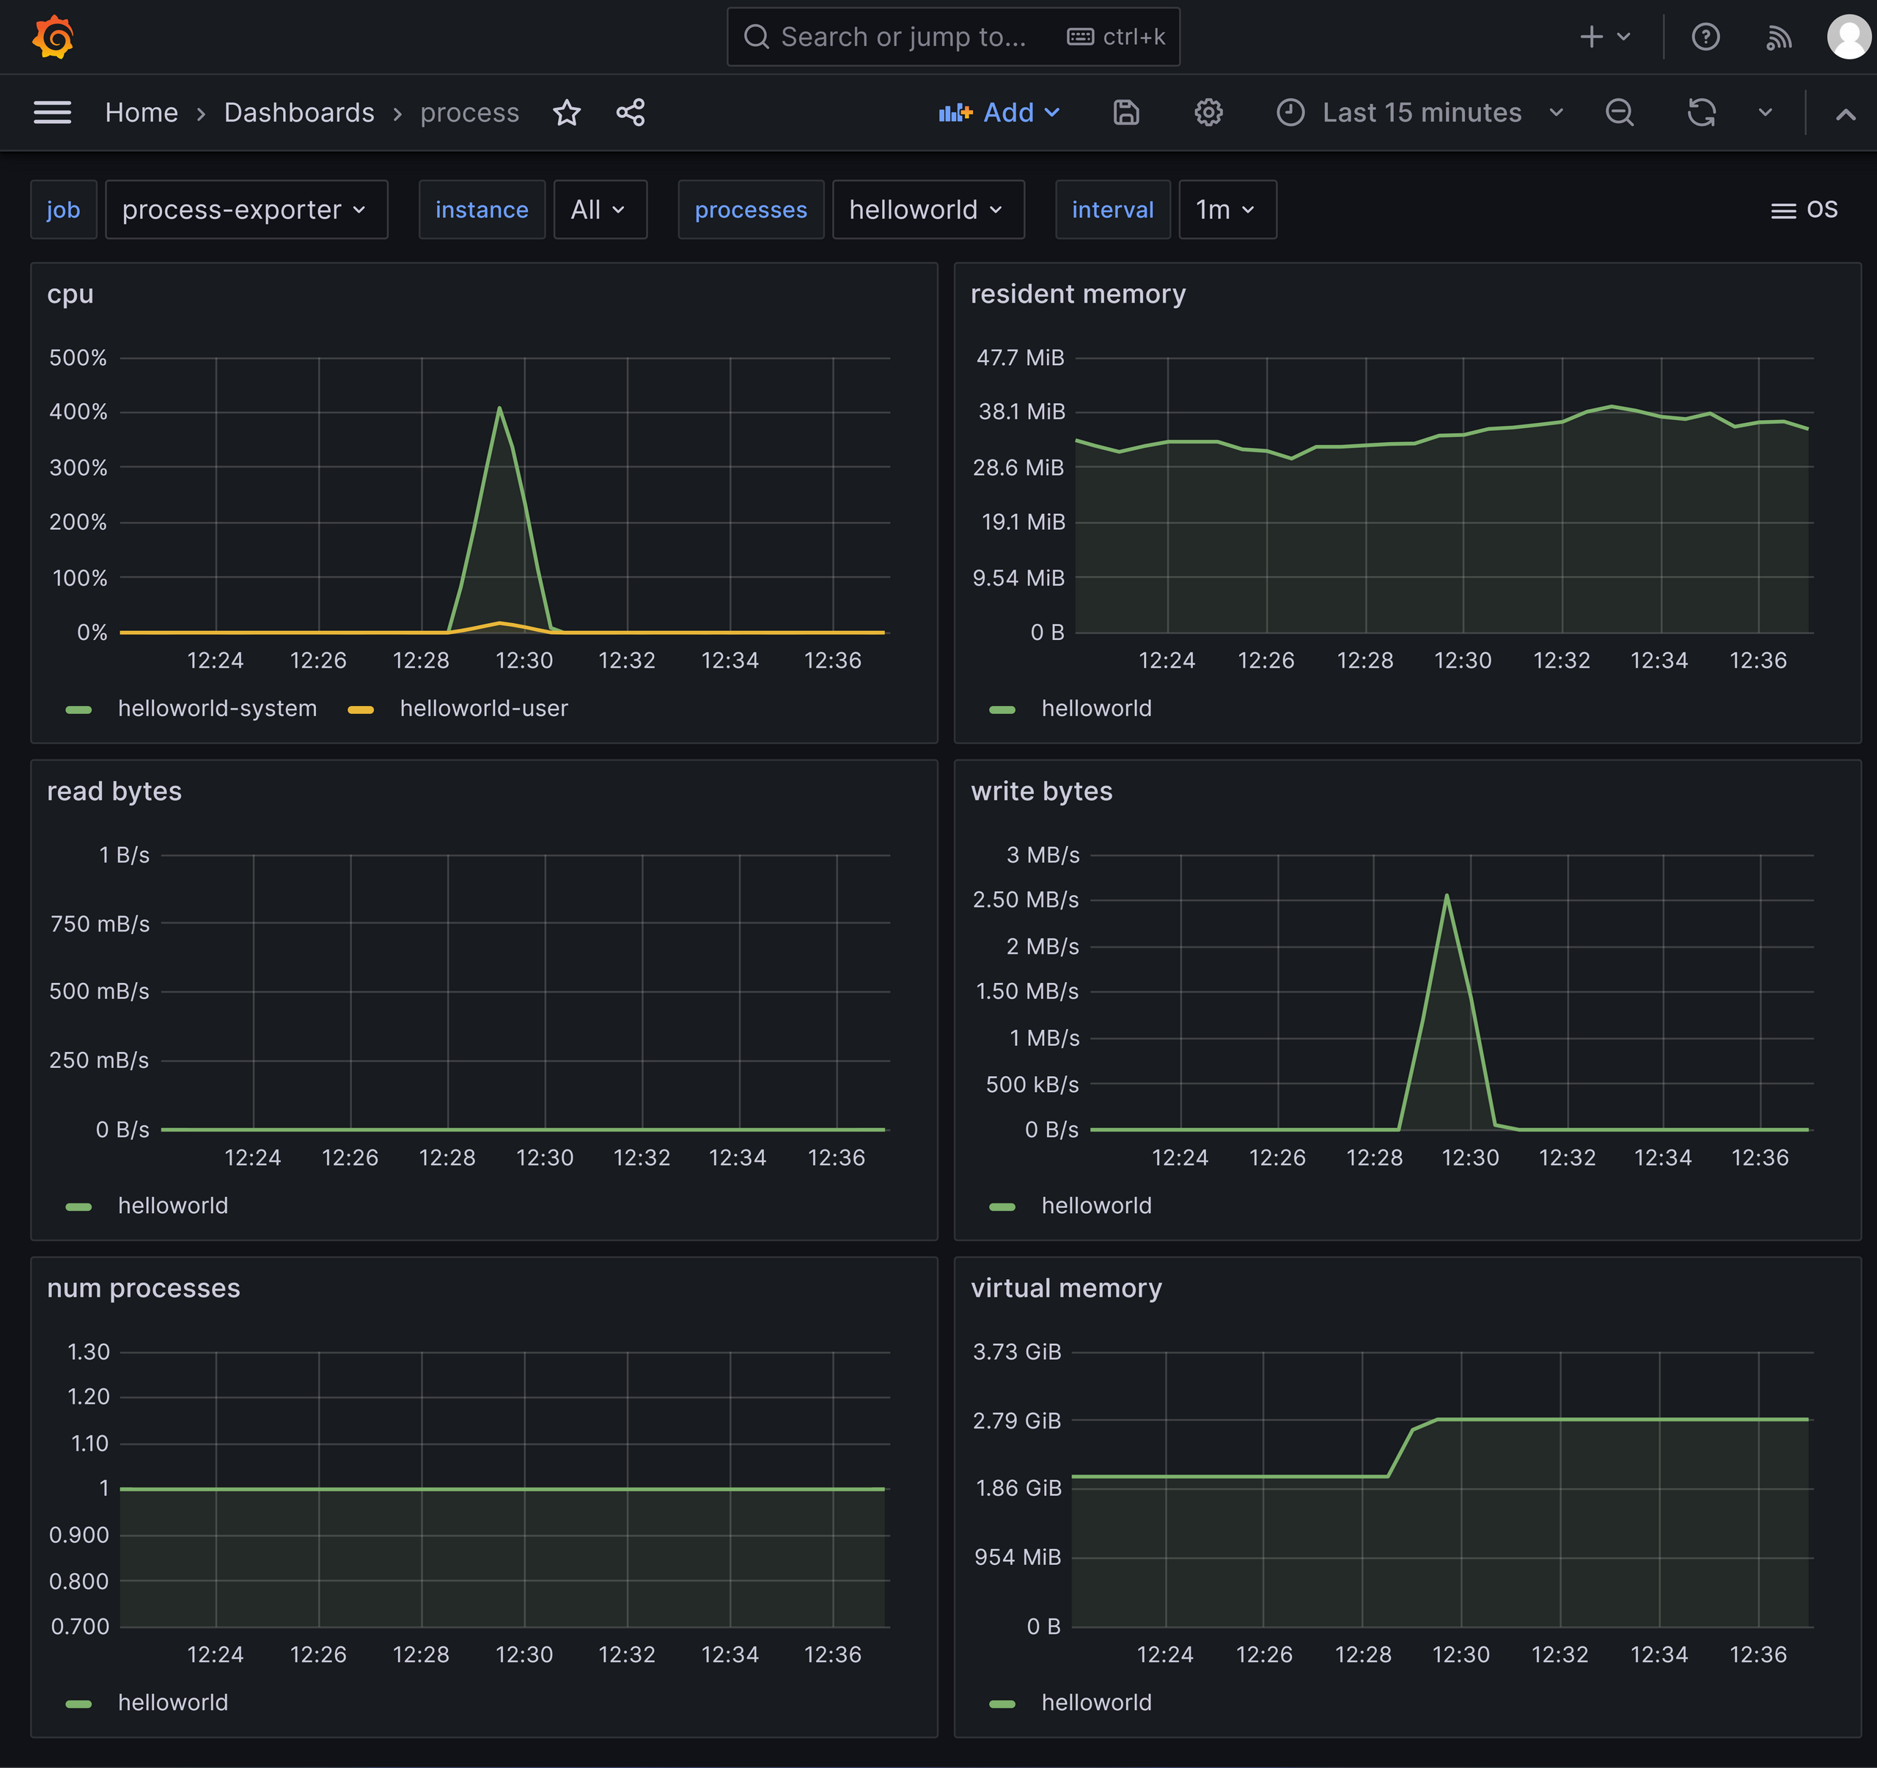Toggle helloworld series in write bytes legend
Screen dimensions: 1877x1768
[x=1096, y=1205]
